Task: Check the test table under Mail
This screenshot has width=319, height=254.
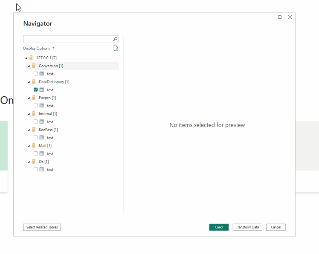Action: [x=35, y=153]
